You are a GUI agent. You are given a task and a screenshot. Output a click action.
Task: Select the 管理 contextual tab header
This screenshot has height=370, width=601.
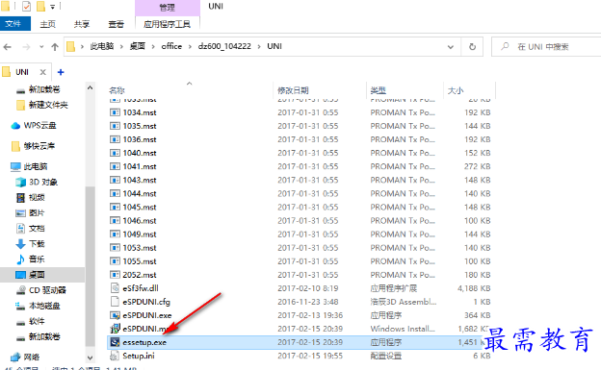coord(168,8)
